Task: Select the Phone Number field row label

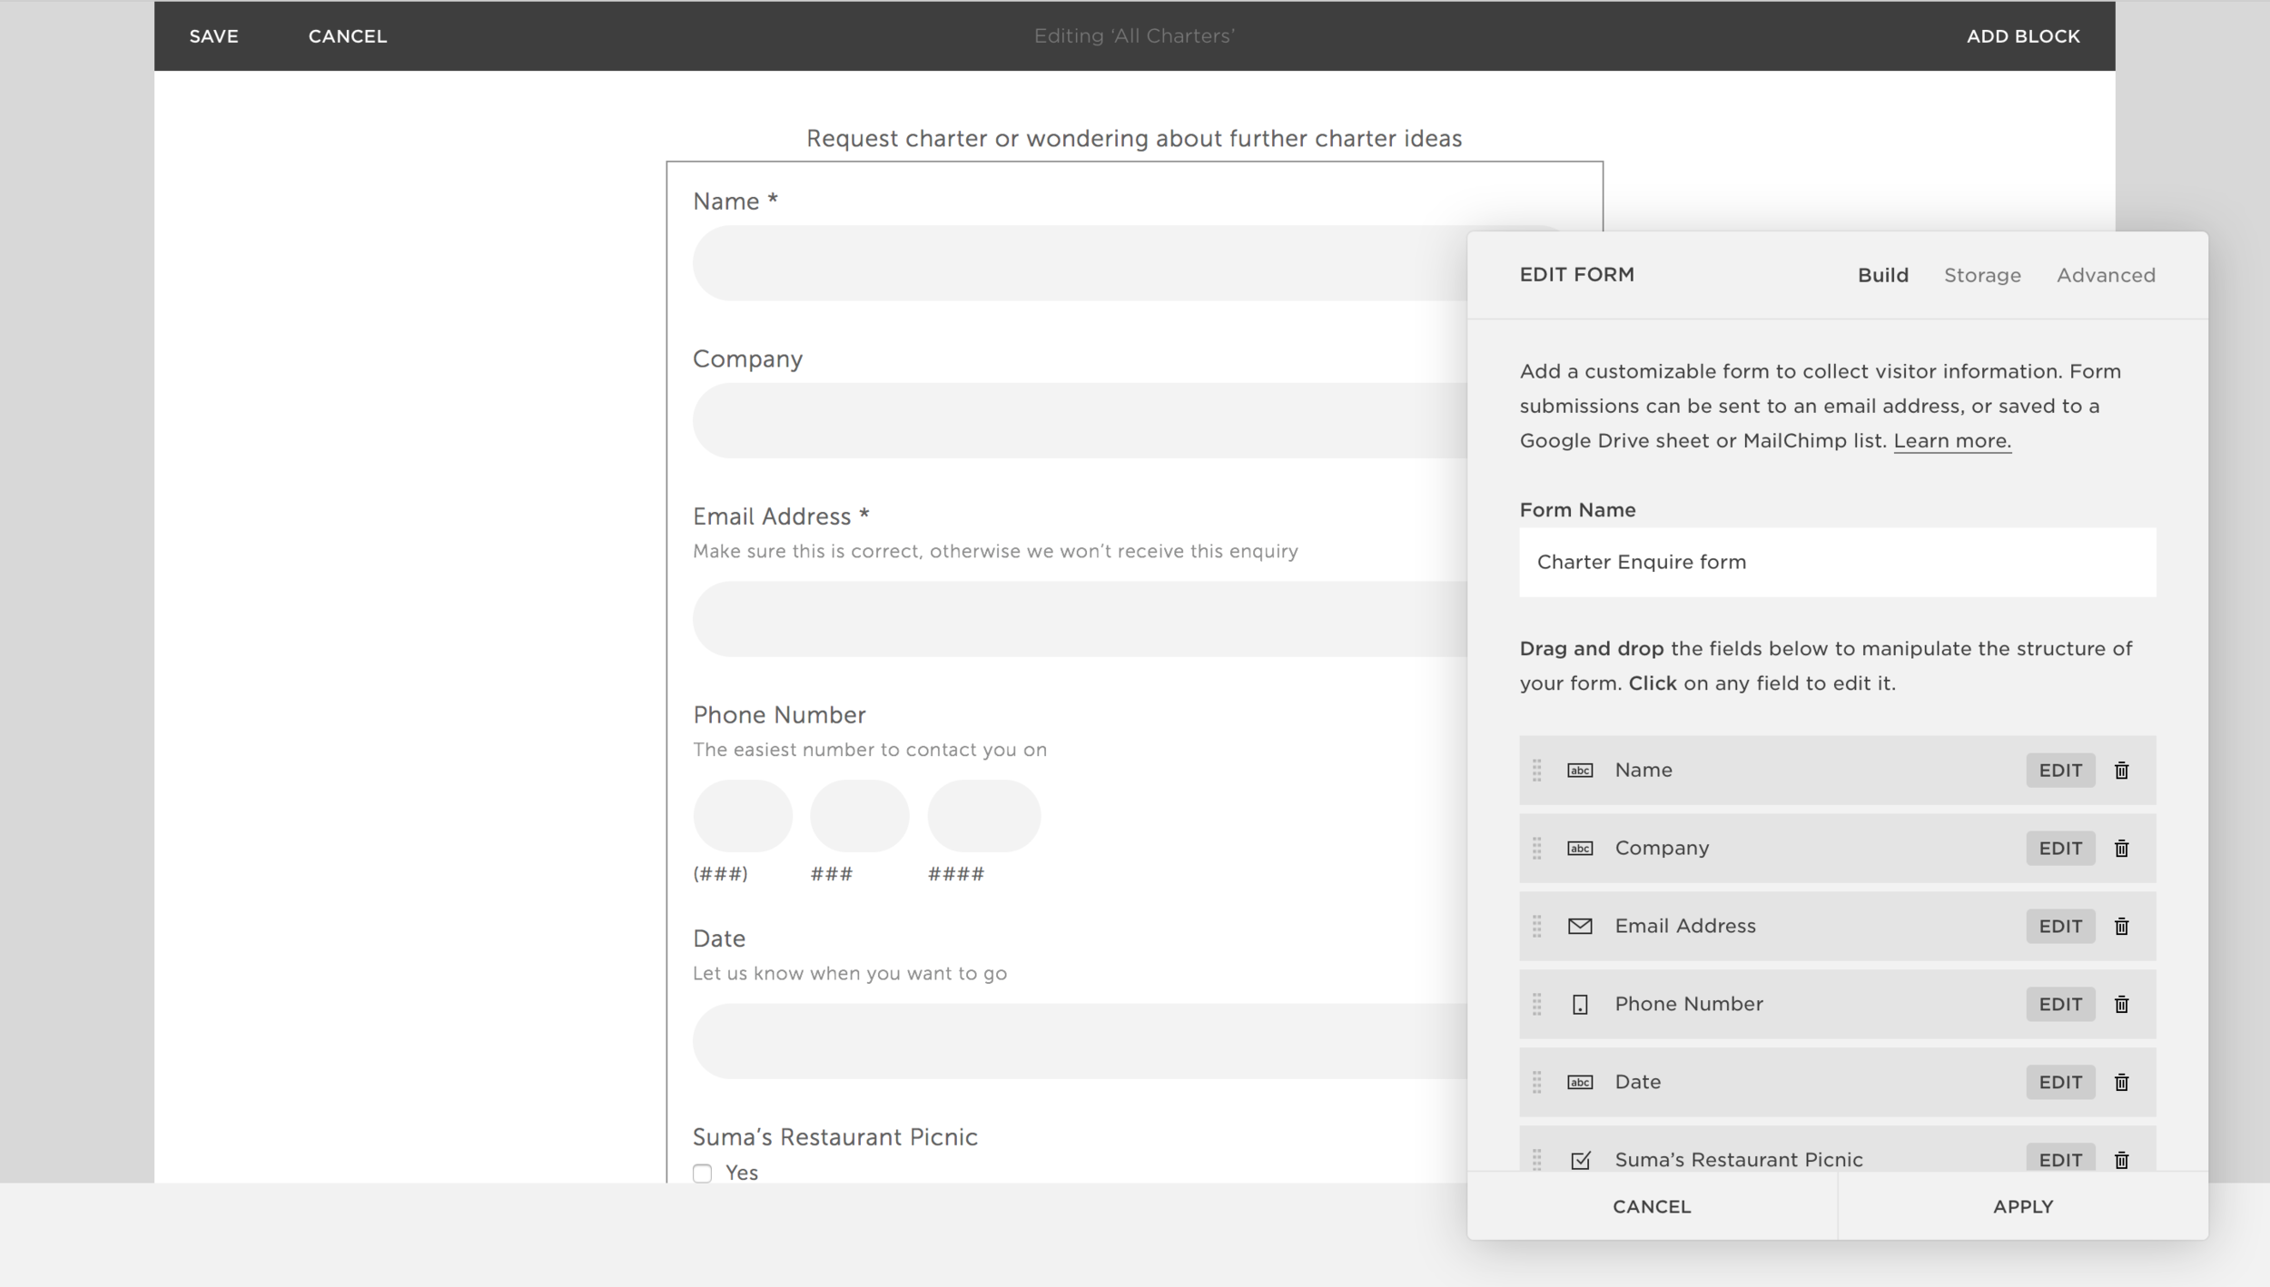Action: 1689,1004
